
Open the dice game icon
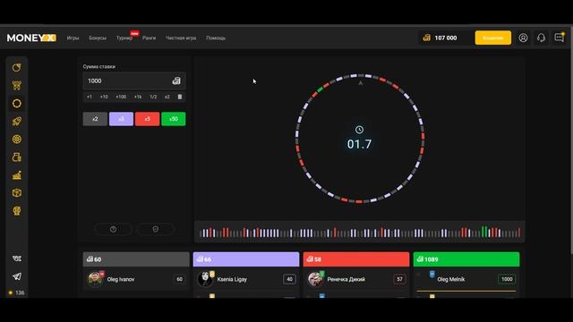tap(17, 193)
